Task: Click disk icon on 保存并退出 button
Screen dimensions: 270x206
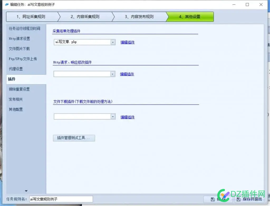Action: (238, 199)
